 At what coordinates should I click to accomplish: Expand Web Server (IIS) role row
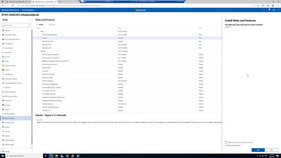click(x=39, y=48)
